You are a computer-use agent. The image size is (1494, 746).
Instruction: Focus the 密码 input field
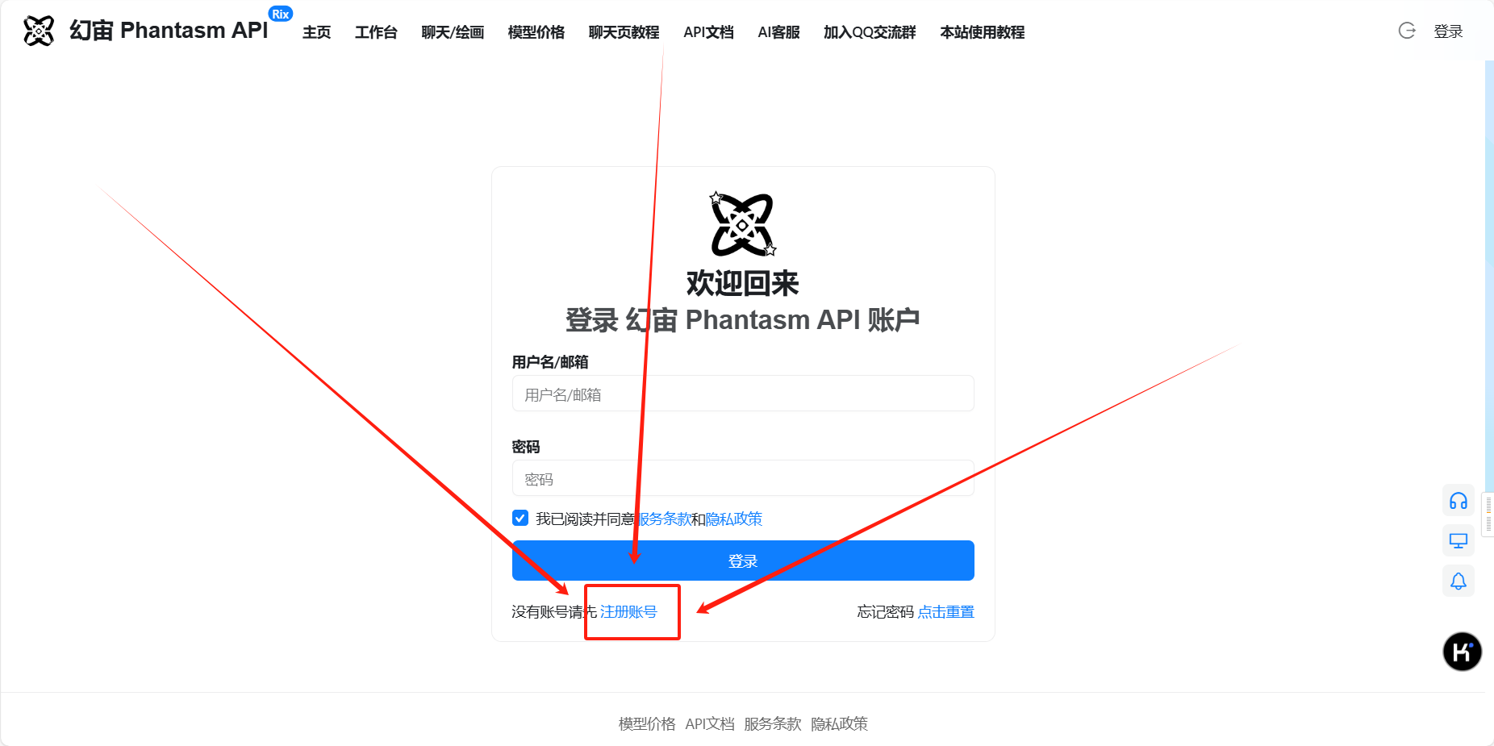743,478
